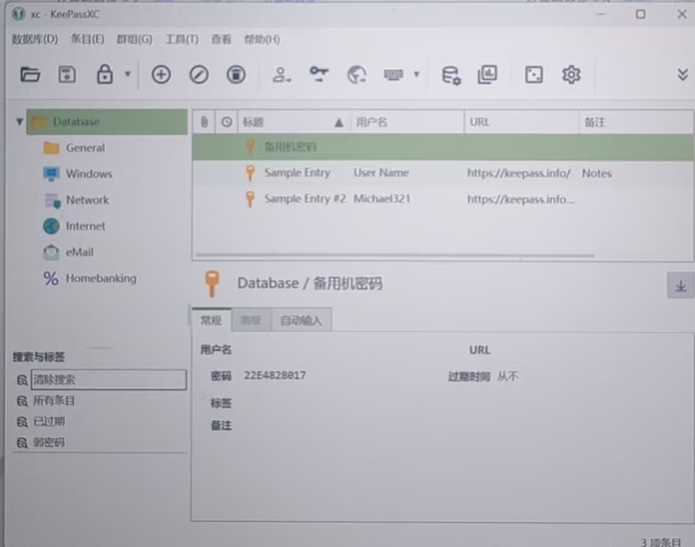
Task: Open 群组(G) menu
Action: click(x=134, y=40)
